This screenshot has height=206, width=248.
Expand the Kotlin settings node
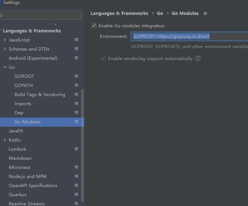pos(5,140)
